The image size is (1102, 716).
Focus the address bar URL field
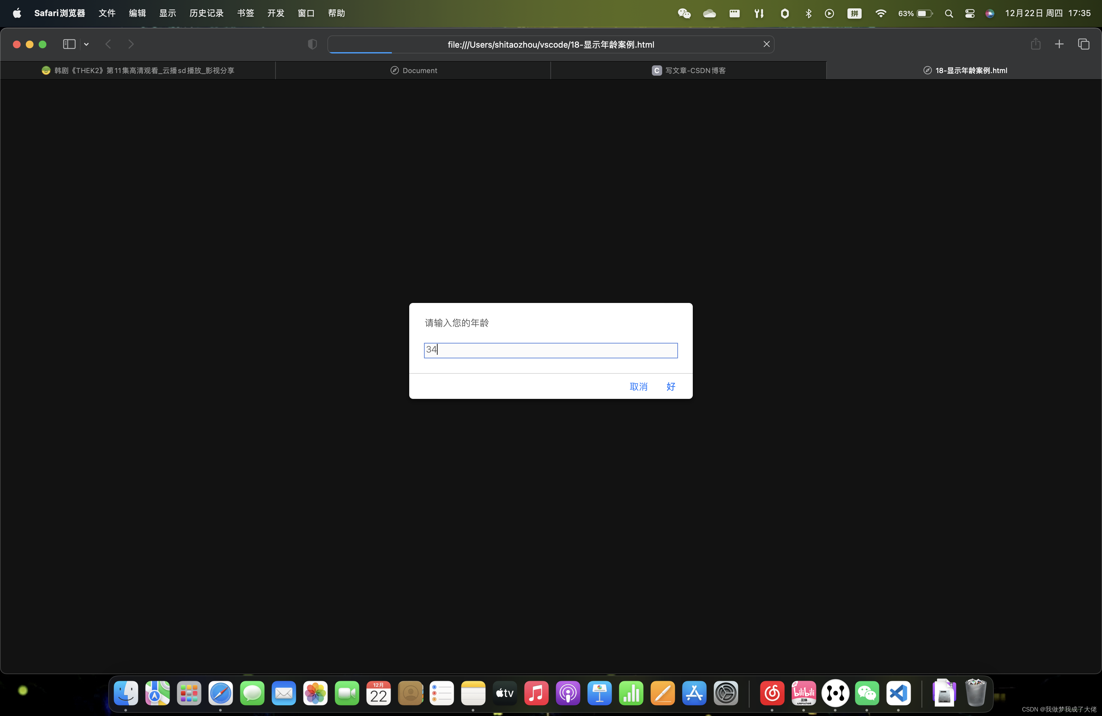(551, 44)
